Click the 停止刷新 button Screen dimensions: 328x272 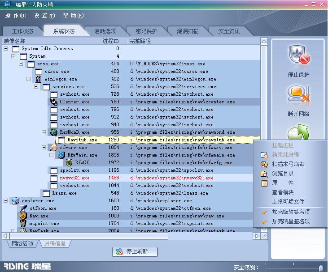pyautogui.click(x=135, y=252)
